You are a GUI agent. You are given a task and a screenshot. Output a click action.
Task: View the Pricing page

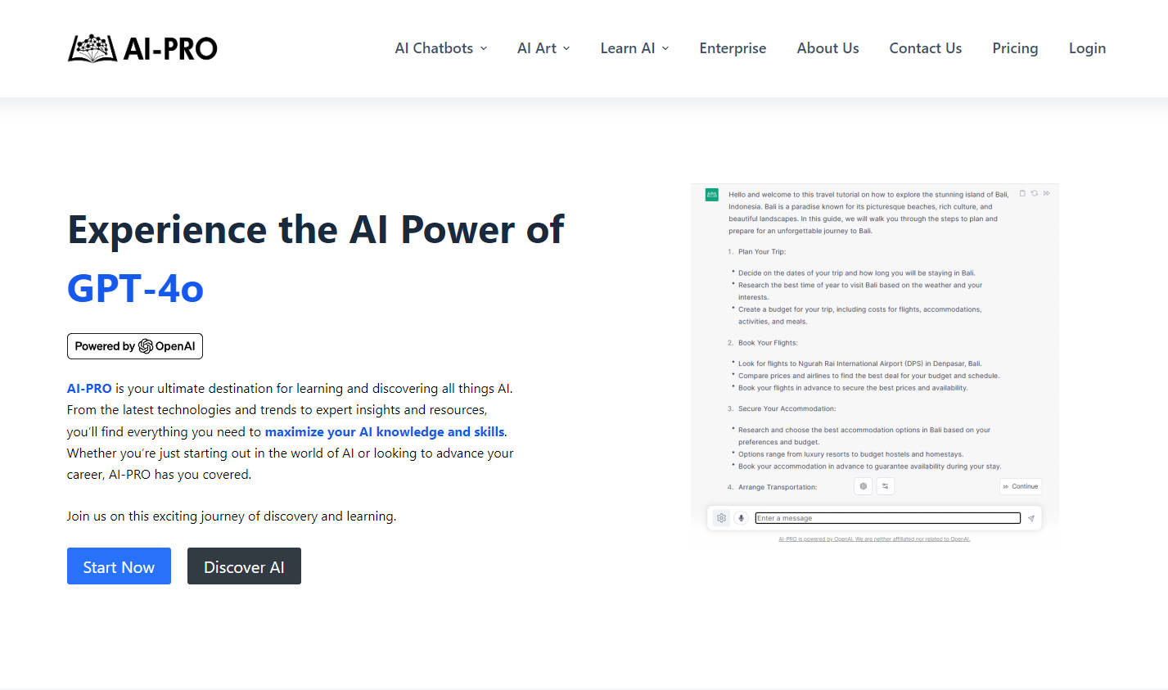(x=1015, y=48)
